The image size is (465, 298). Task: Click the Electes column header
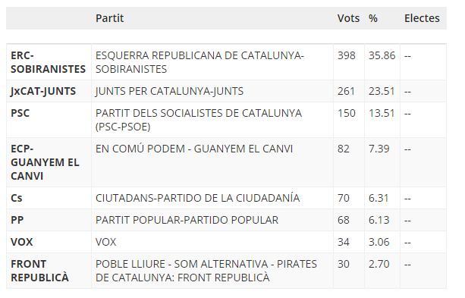click(422, 18)
